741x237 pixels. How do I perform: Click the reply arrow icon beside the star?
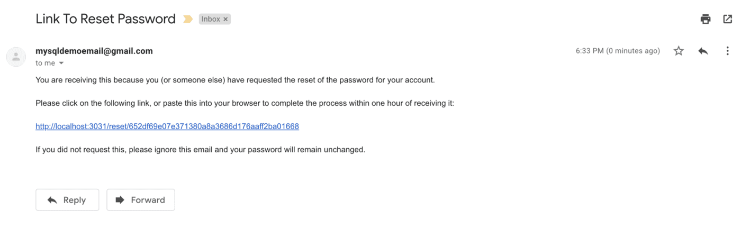[703, 51]
